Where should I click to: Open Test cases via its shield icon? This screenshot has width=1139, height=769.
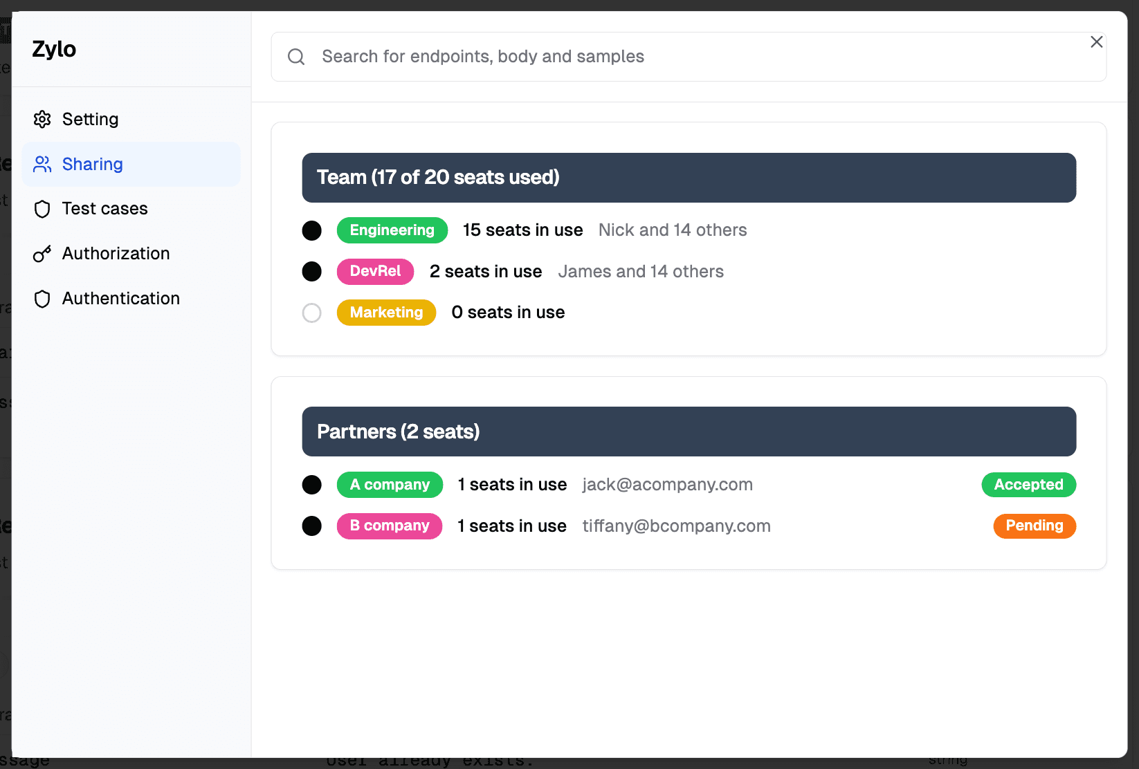(42, 208)
